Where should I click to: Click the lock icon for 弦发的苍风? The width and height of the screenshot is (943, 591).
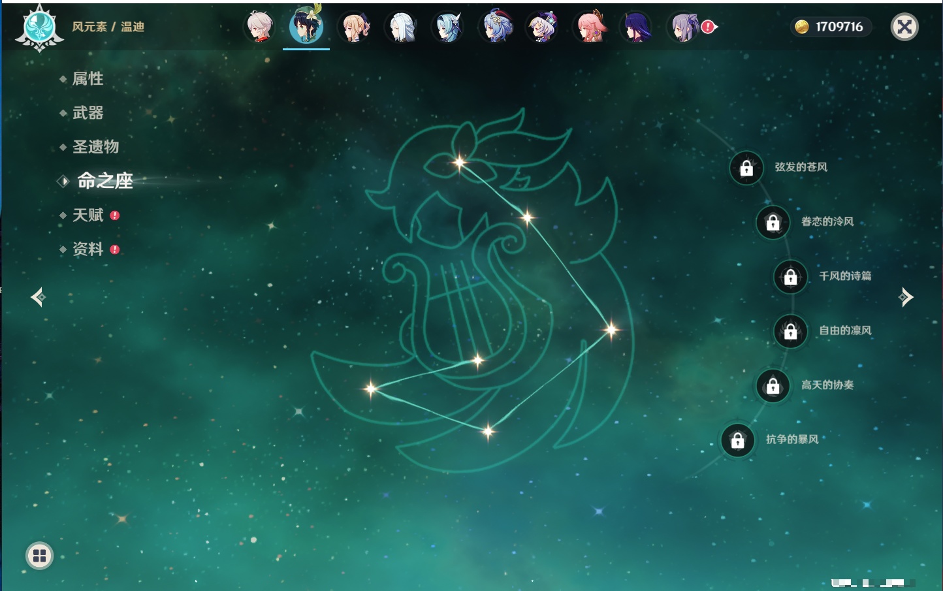pos(746,168)
